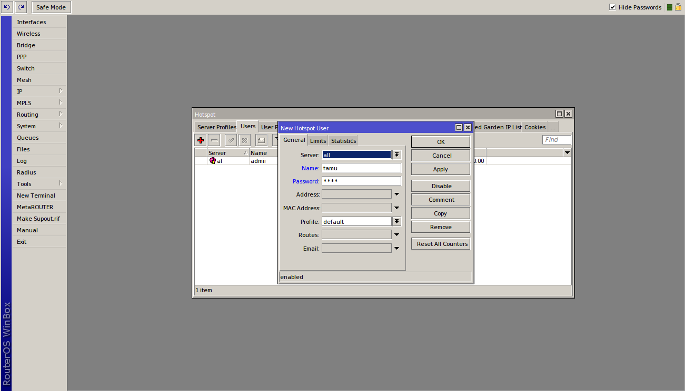Click the redo arrow icon
Image resolution: width=685 pixels, height=391 pixels.
(21, 7)
